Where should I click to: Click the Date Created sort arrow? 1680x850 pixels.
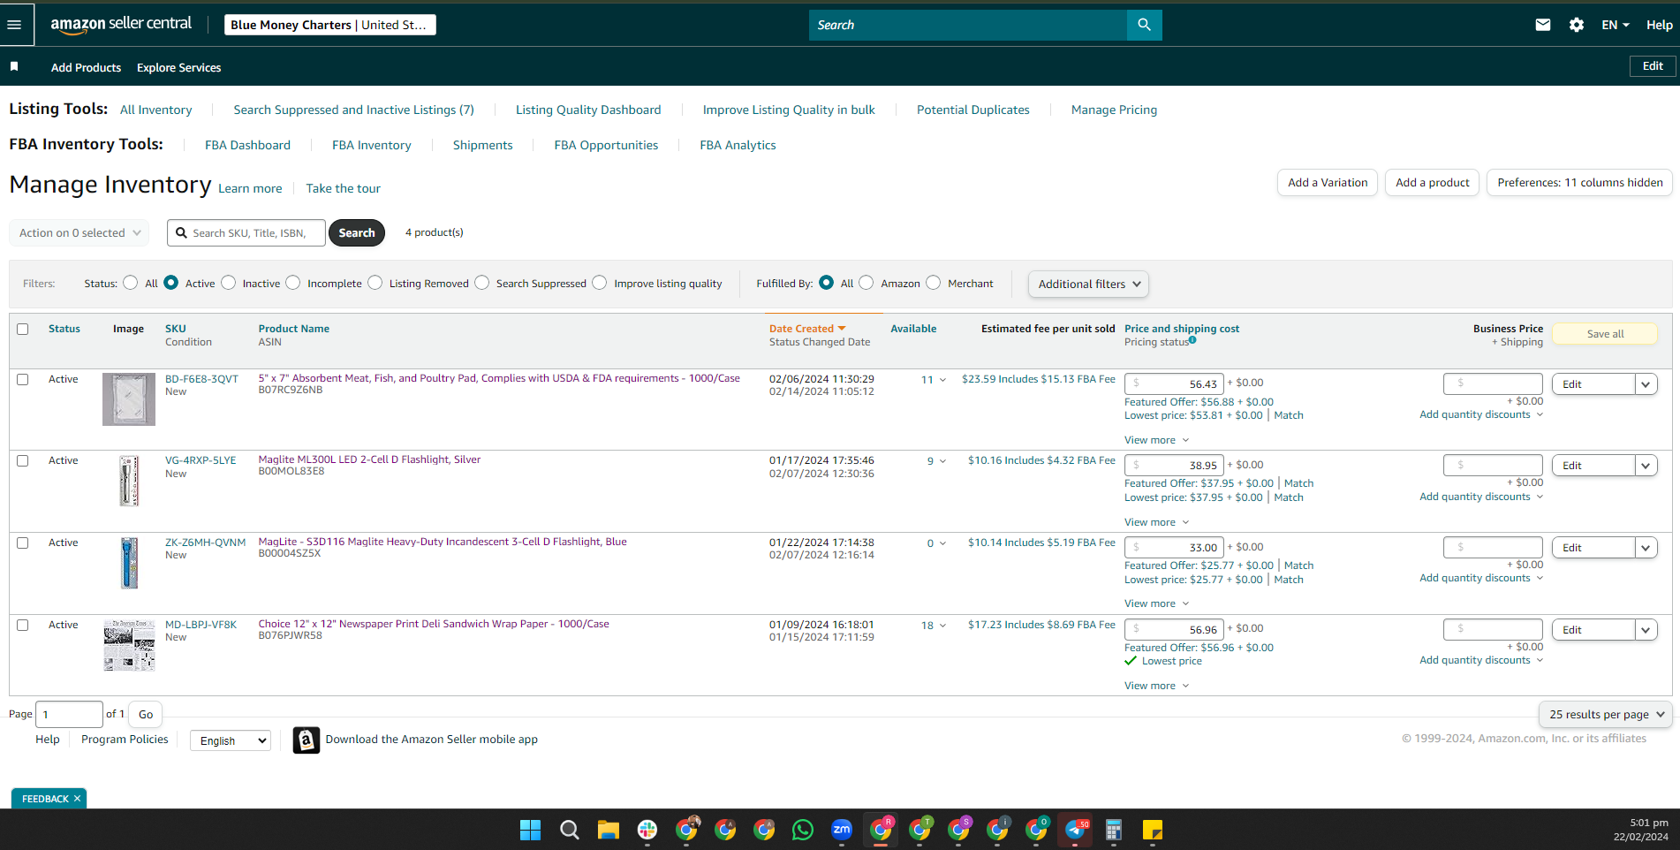click(x=842, y=329)
